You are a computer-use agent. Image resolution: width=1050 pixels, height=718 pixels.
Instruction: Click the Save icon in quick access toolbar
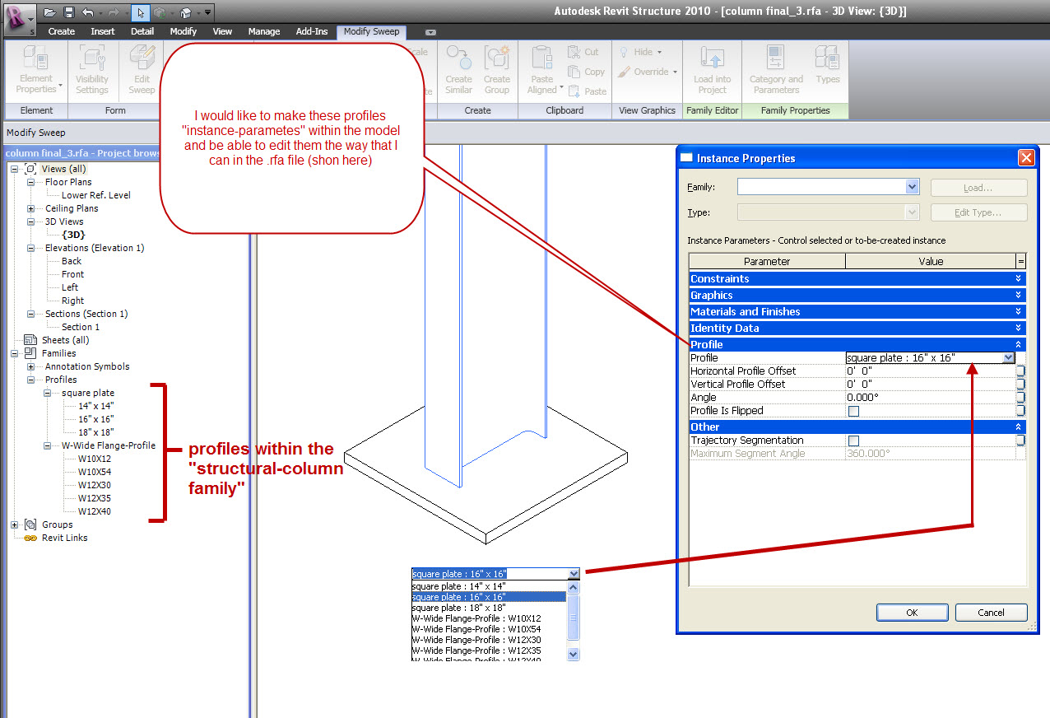pyautogui.click(x=68, y=12)
